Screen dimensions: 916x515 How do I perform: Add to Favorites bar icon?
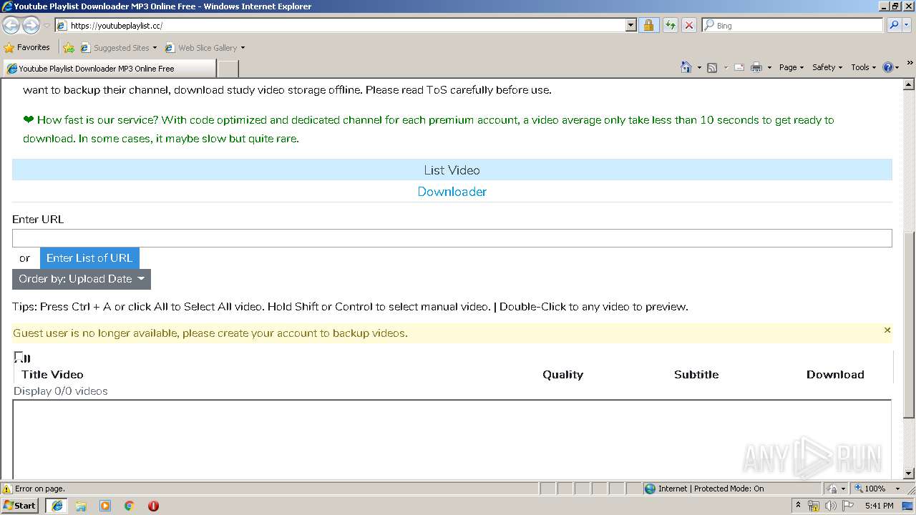(x=69, y=48)
